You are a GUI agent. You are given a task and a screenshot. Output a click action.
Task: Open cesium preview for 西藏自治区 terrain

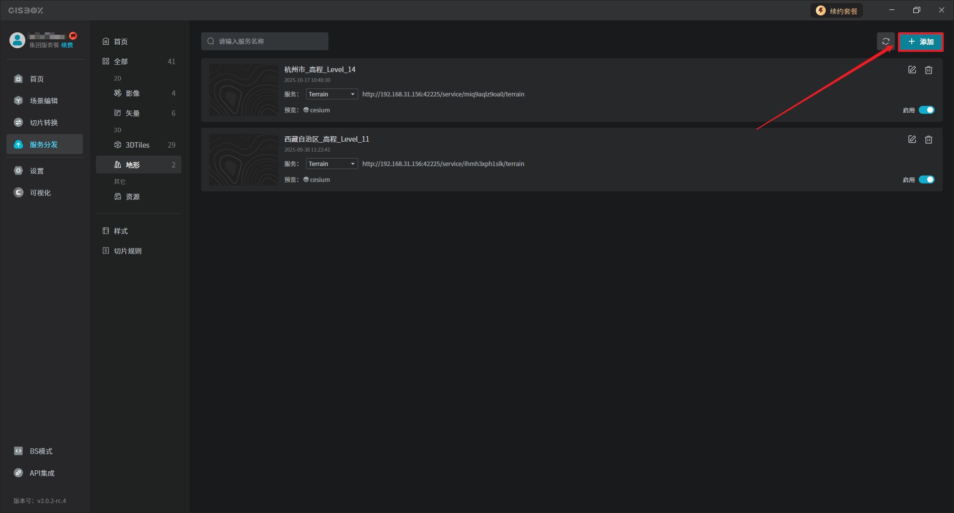(317, 180)
